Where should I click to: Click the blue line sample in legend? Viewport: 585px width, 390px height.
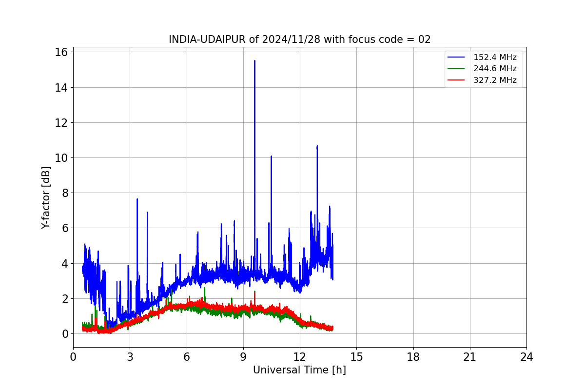tap(457, 58)
